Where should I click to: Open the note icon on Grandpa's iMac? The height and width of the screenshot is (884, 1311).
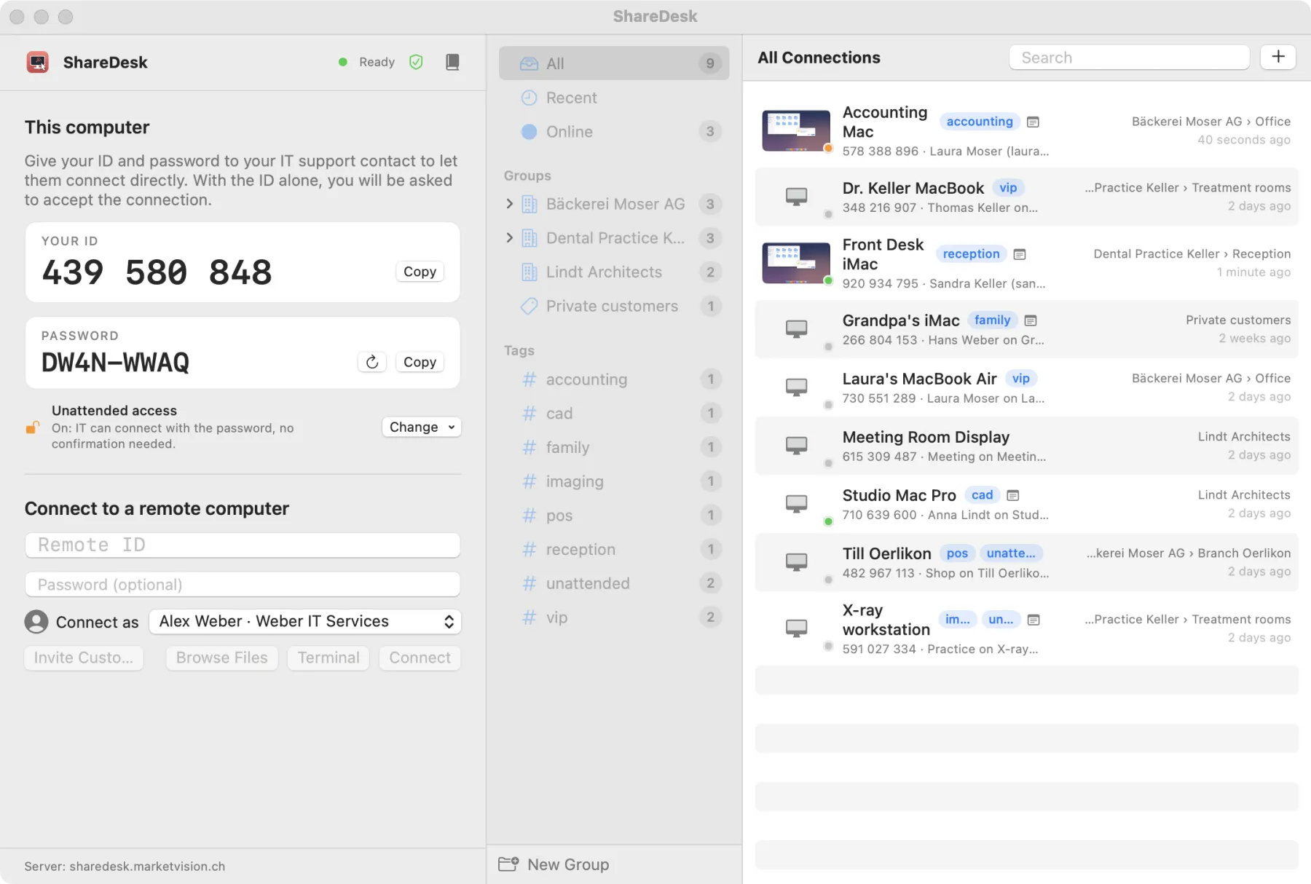tap(1031, 320)
